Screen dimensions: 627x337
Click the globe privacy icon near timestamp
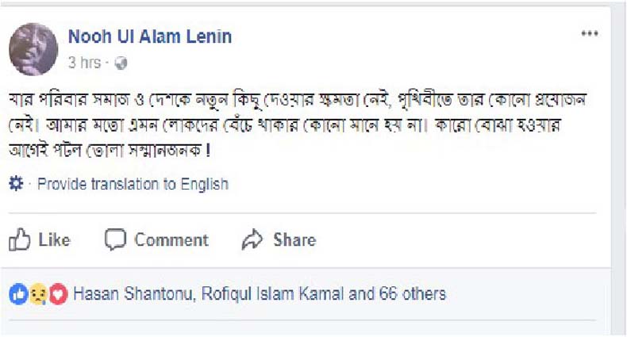pyautogui.click(x=121, y=62)
